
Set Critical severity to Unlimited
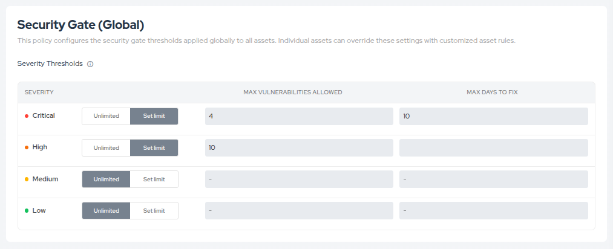[106, 116]
